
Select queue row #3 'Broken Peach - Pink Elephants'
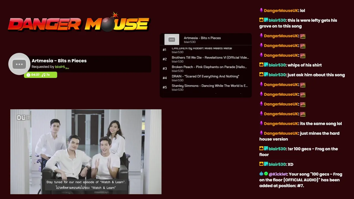206,69
